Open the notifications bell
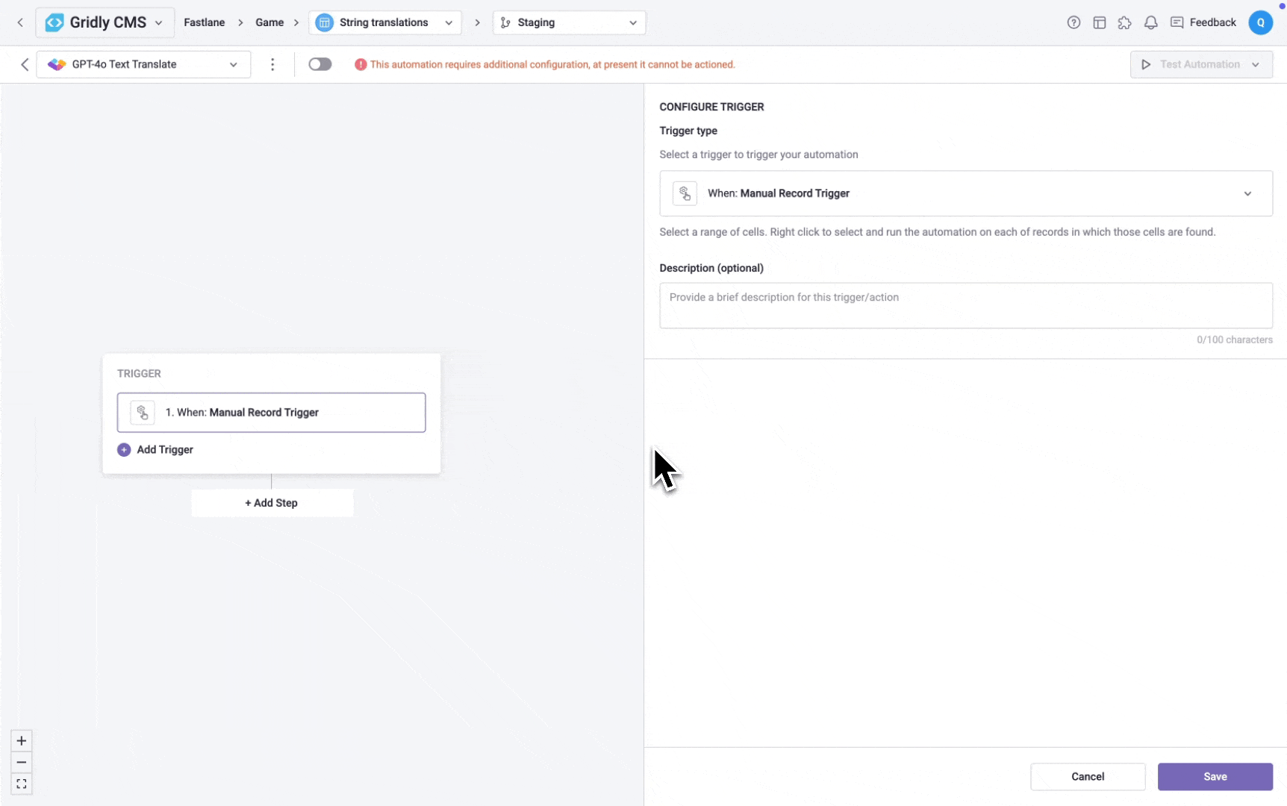1287x806 pixels. [1150, 22]
